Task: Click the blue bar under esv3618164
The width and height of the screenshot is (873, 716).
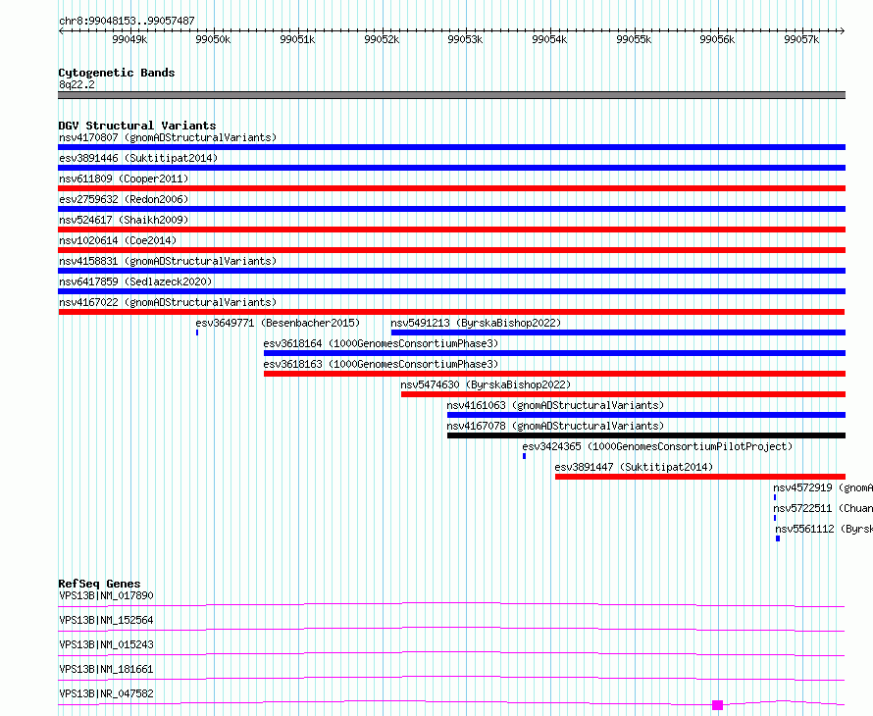Action: 554,353
